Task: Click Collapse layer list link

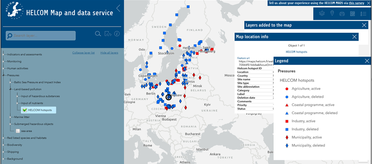Action: click(84, 53)
